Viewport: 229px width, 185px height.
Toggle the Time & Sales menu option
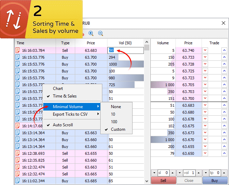pos(65,96)
